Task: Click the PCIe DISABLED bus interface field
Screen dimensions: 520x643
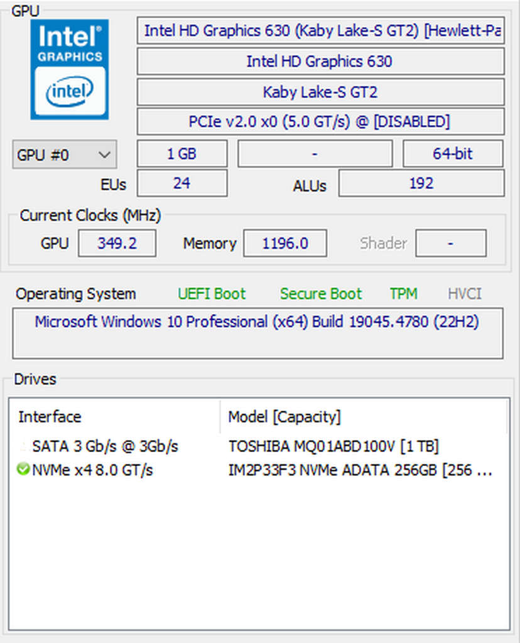Action: click(x=320, y=122)
